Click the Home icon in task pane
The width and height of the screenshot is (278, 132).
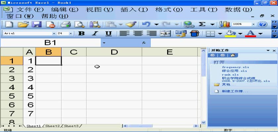[x=233, y=55]
